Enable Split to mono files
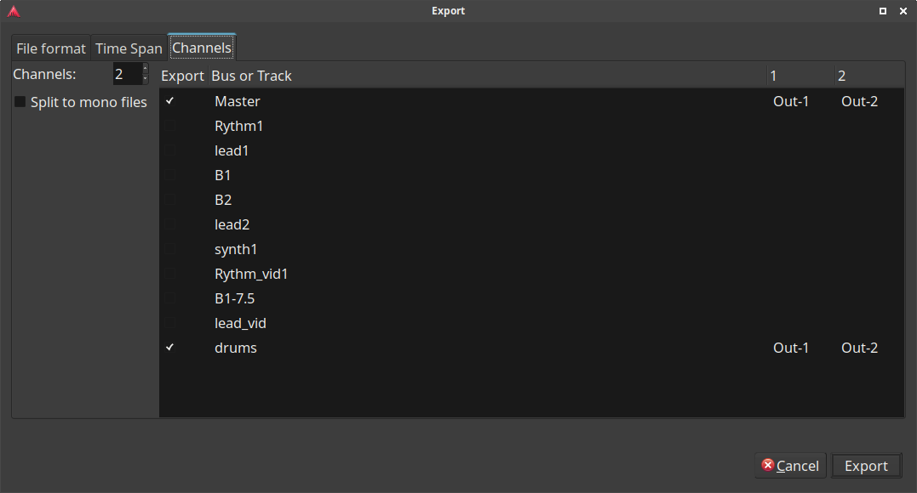Image resolution: width=917 pixels, height=493 pixels. click(20, 102)
